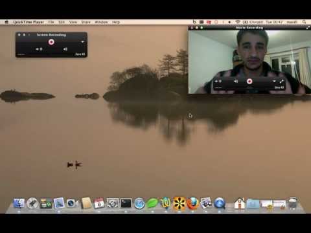Open the Window menu
This screenshot has height=233, width=311.
(x=101, y=22)
